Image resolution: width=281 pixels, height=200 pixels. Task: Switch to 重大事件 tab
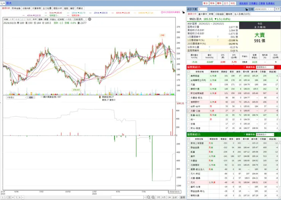click(203, 14)
